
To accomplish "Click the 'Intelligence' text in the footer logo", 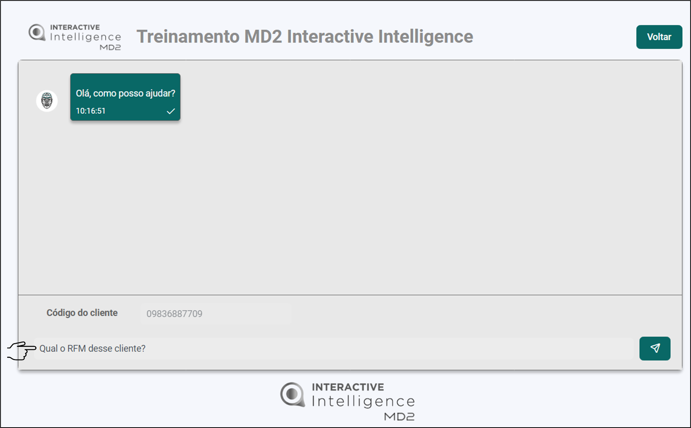I will pyautogui.click(x=363, y=401).
